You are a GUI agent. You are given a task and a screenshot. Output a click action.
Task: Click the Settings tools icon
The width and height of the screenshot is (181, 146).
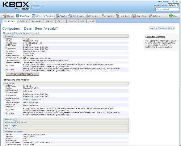tap(150, 16)
